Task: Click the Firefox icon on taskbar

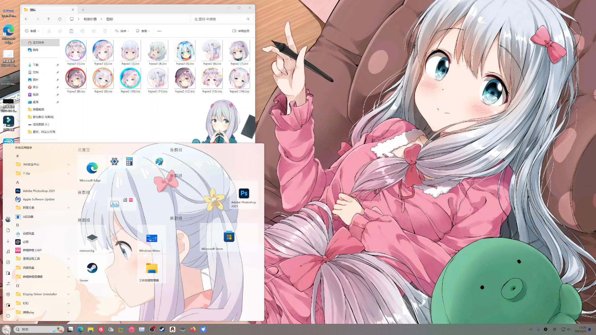Action: click(193, 329)
